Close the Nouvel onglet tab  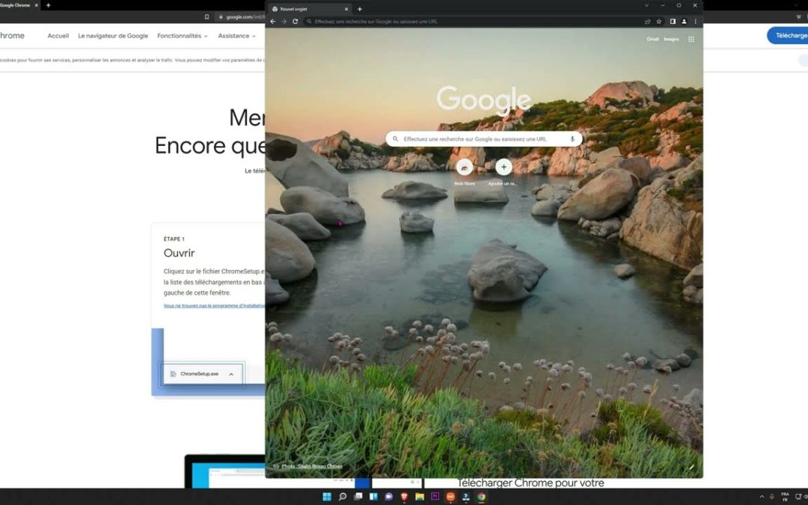coord(346,9)
